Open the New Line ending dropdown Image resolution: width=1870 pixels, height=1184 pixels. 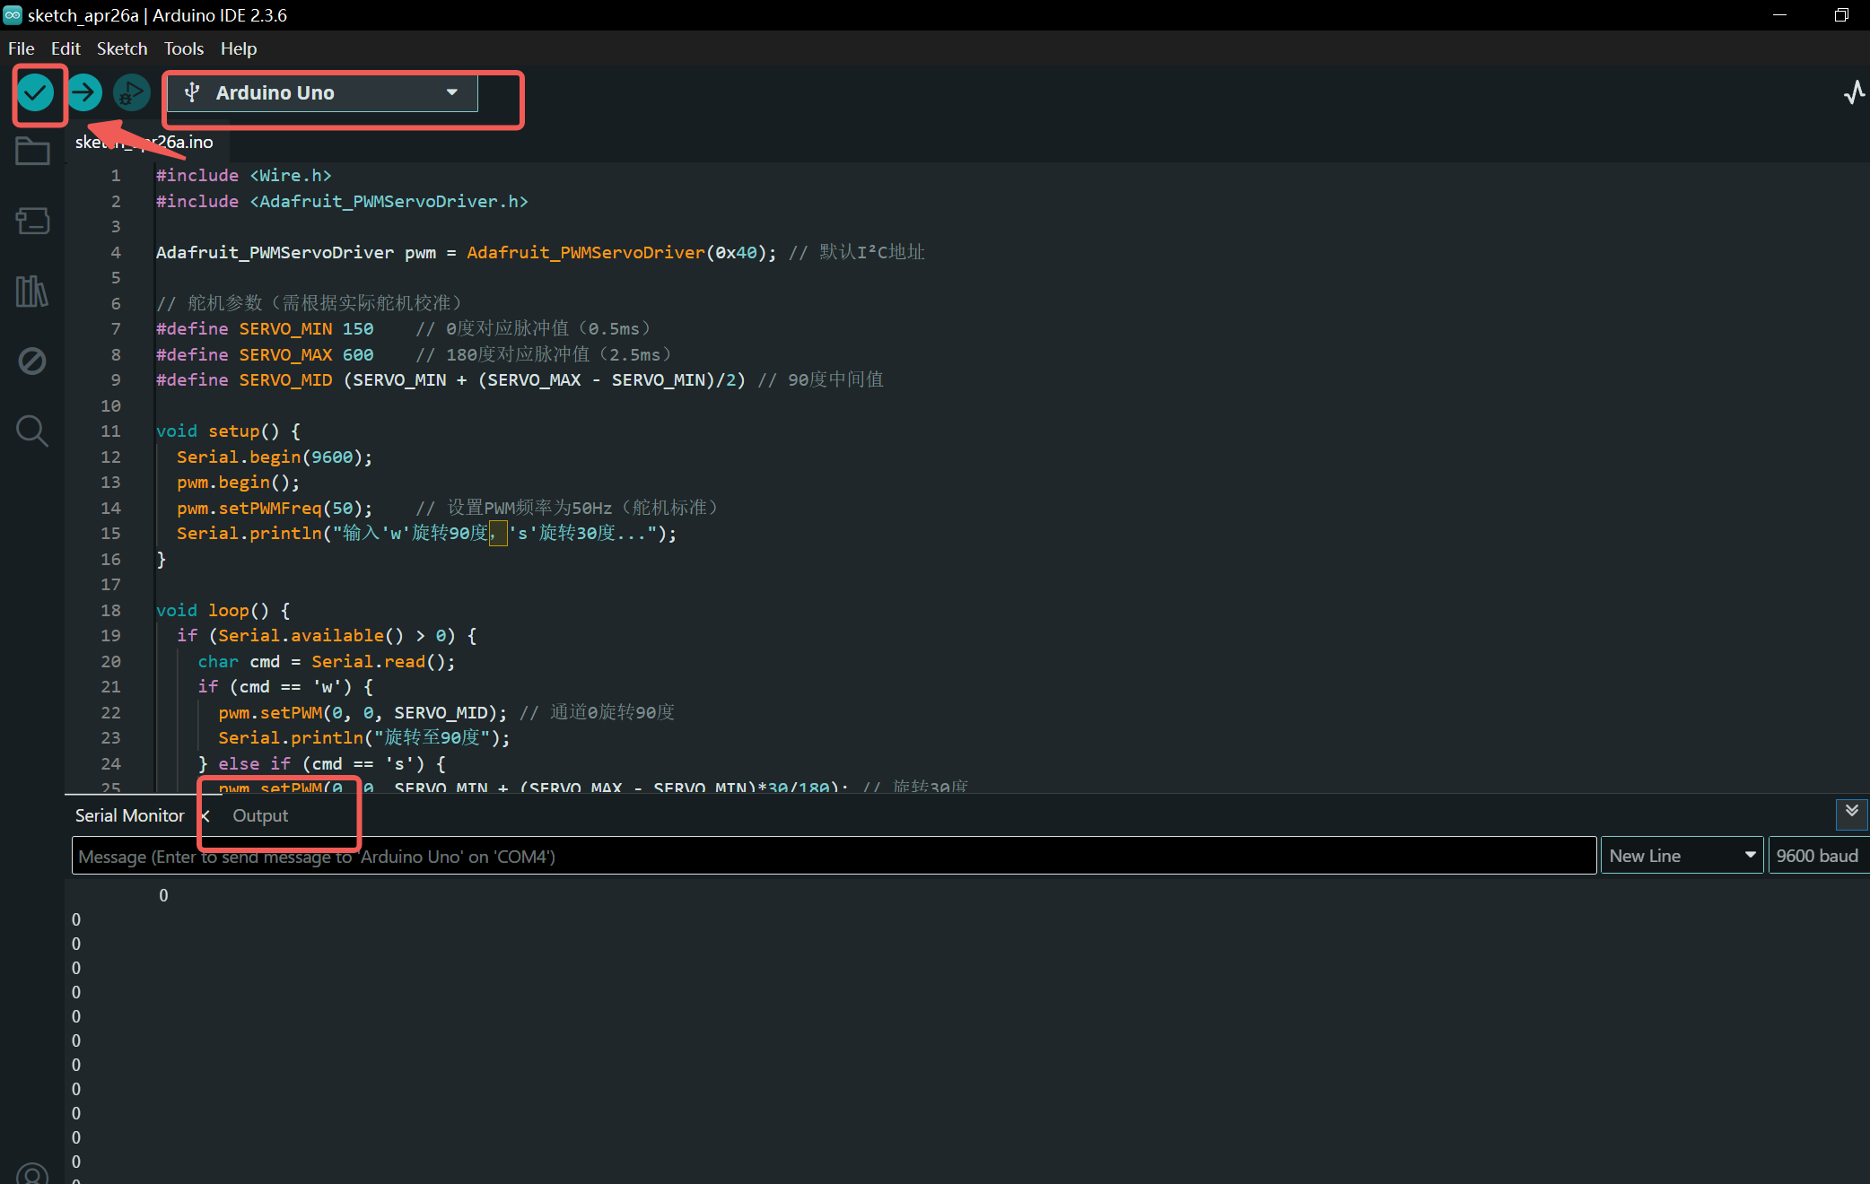point(1682,856)
